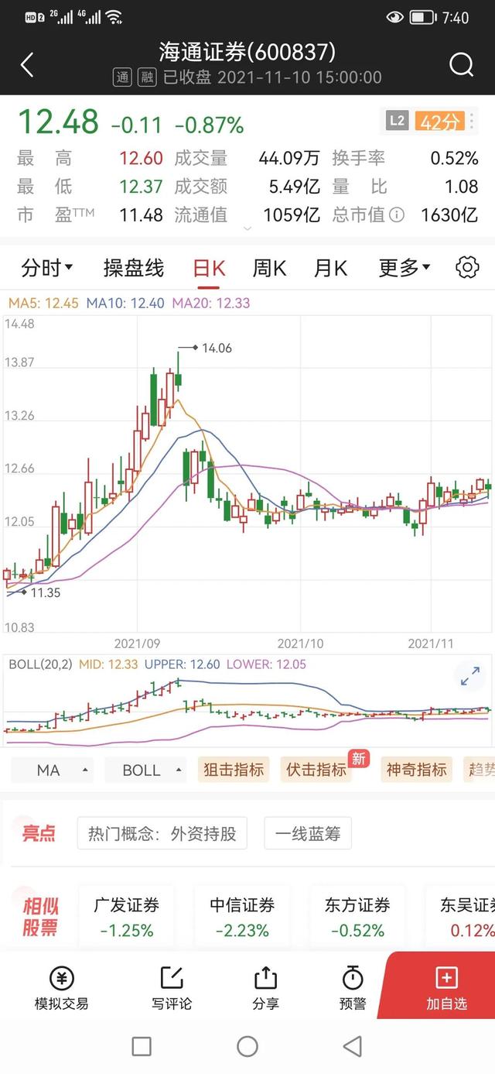Viewport: 495px width, 1074px height.
Task: Tap the 通 badge under title
Action: coord(123,77)
